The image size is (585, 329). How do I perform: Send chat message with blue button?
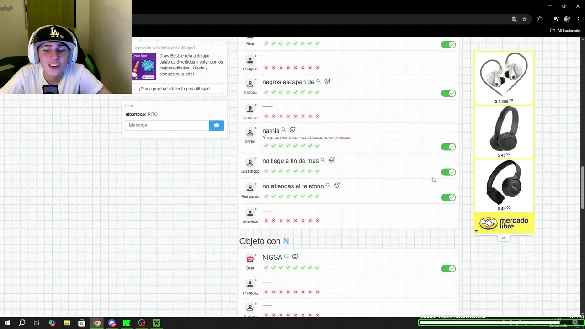click(x=217, y=125)
